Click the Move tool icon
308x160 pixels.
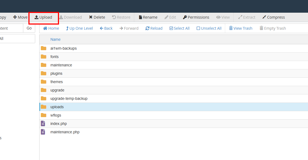pyautogui.click(x=15, y=17)
